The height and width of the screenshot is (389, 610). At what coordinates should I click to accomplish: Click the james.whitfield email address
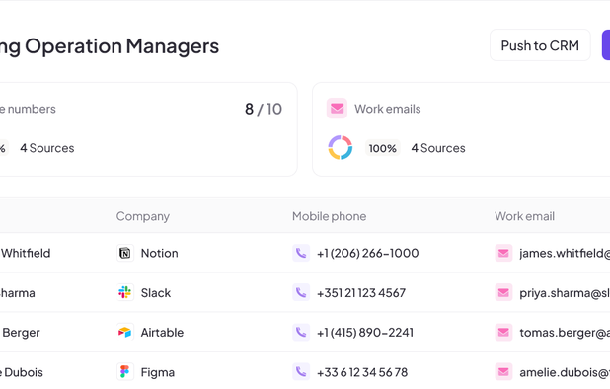click(x=565, y=253)
